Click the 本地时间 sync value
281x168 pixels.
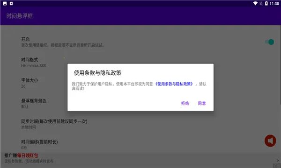[29, 127]
